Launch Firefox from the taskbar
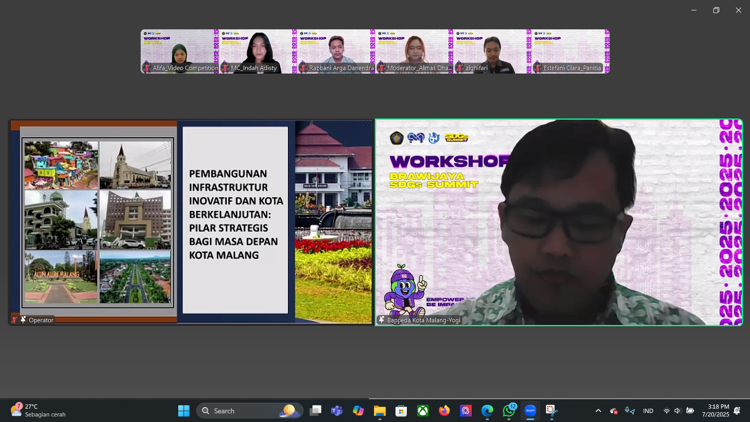The width and height of the screenshot is (750, 422). (x=444, y=411)
